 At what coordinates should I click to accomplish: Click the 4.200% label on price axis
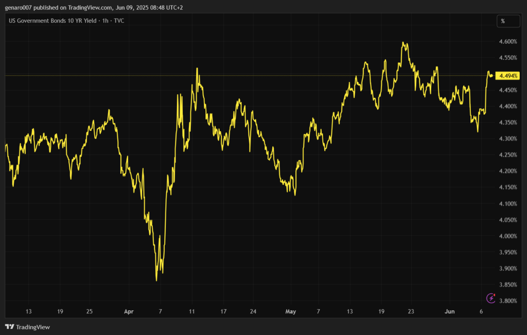507,171
